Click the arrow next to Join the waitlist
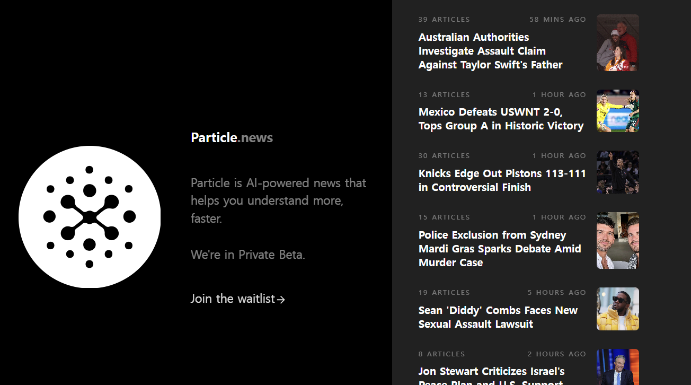Image resolution: width=691 pixels, height=385 pixels. (x=281, y=300)
